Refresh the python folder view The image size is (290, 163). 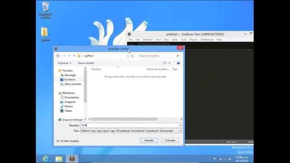coord(132,56)
